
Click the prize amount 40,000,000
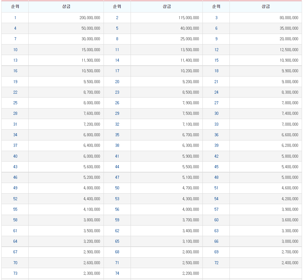(x=190, y=28)
